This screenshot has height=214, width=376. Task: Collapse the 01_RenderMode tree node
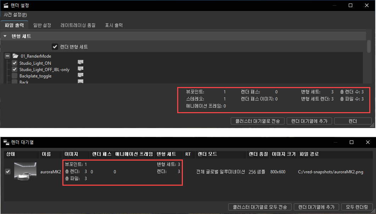tap(7, 56)
